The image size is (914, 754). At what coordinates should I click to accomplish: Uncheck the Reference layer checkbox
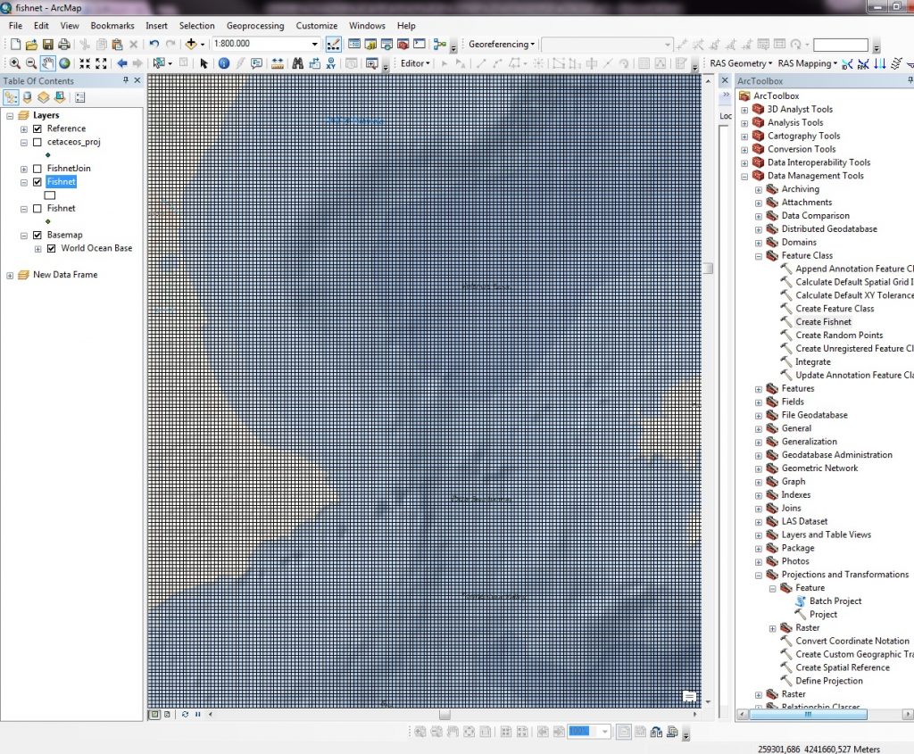tap(37, 128)
